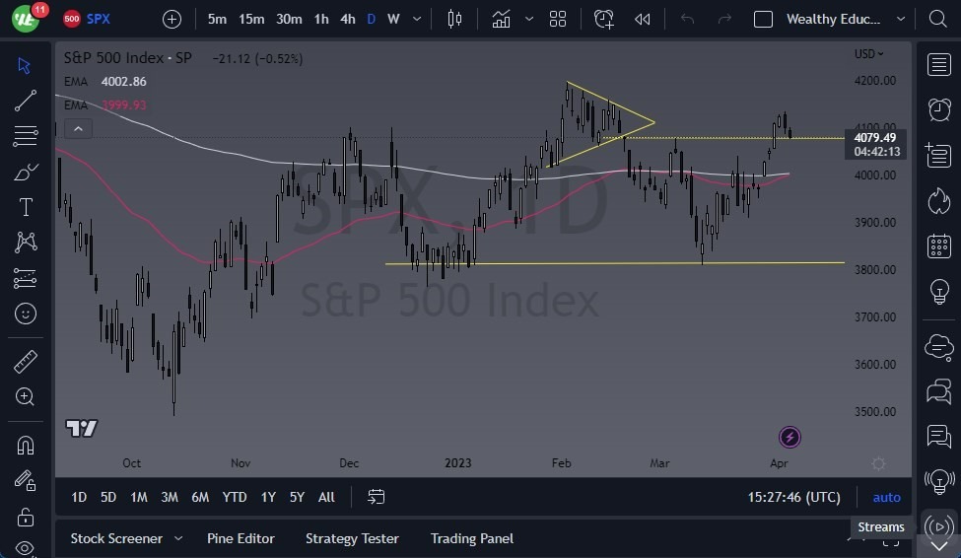Toggle lock all drawing tools
This screenshot has height=558, width=961.
25,517
